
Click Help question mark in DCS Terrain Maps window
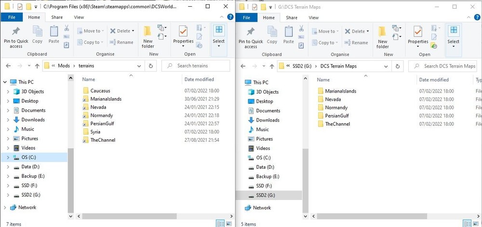tap(477, 17)
